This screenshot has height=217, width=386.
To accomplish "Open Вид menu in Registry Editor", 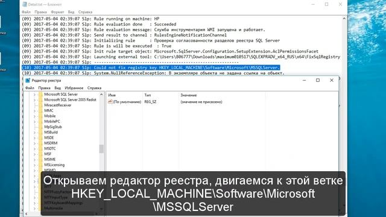I will click(58, 88).
